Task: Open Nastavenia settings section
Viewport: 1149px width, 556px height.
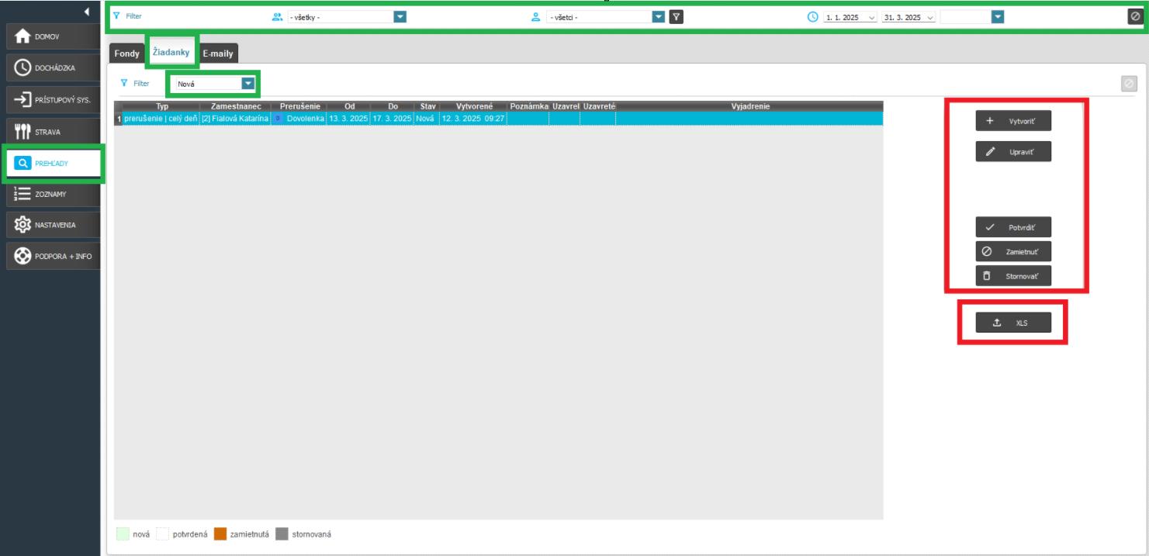Action: 52,225
